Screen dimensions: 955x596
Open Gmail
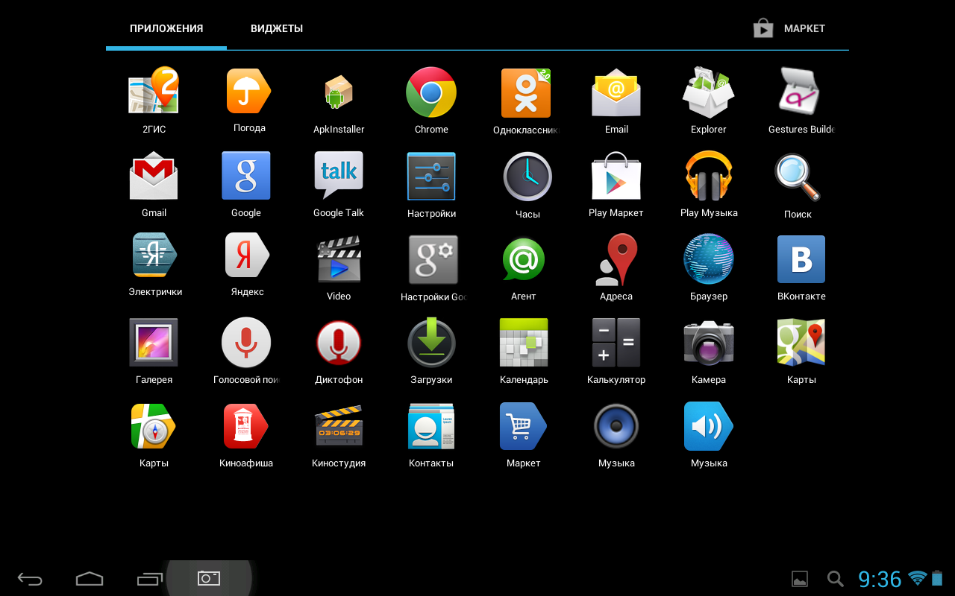[154, 176]
